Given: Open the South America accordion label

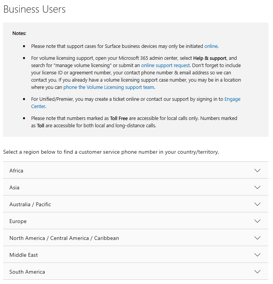Looking at the screenshot, I should click(x=27, y=272).
